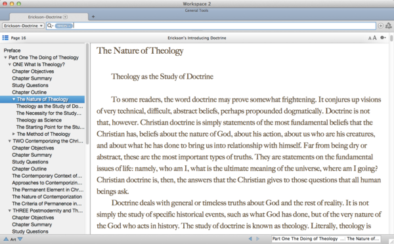Go to next Art with down triangle

20,239
